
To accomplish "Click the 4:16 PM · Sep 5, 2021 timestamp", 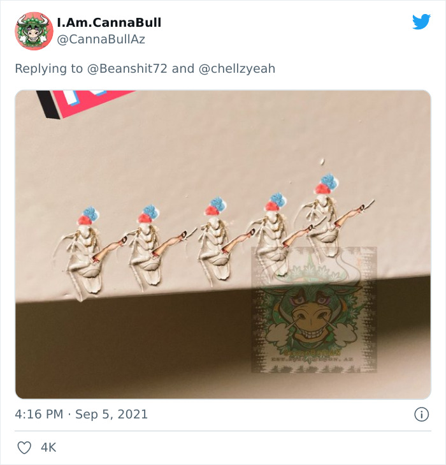I will 81,414.
